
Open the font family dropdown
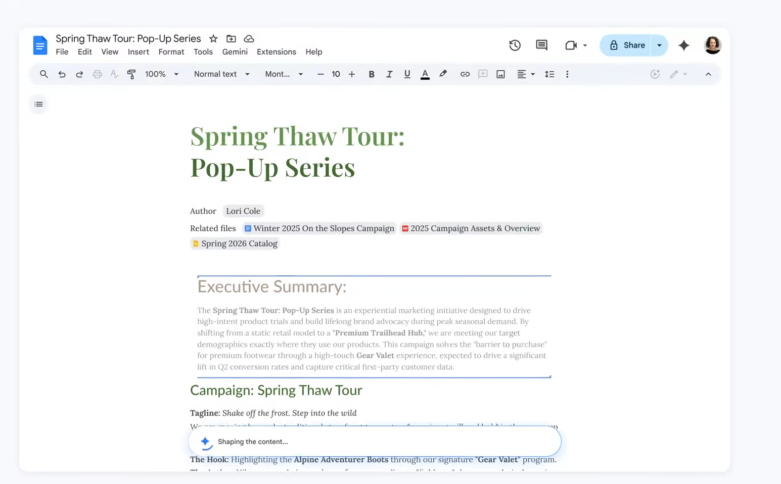point(284,74)
